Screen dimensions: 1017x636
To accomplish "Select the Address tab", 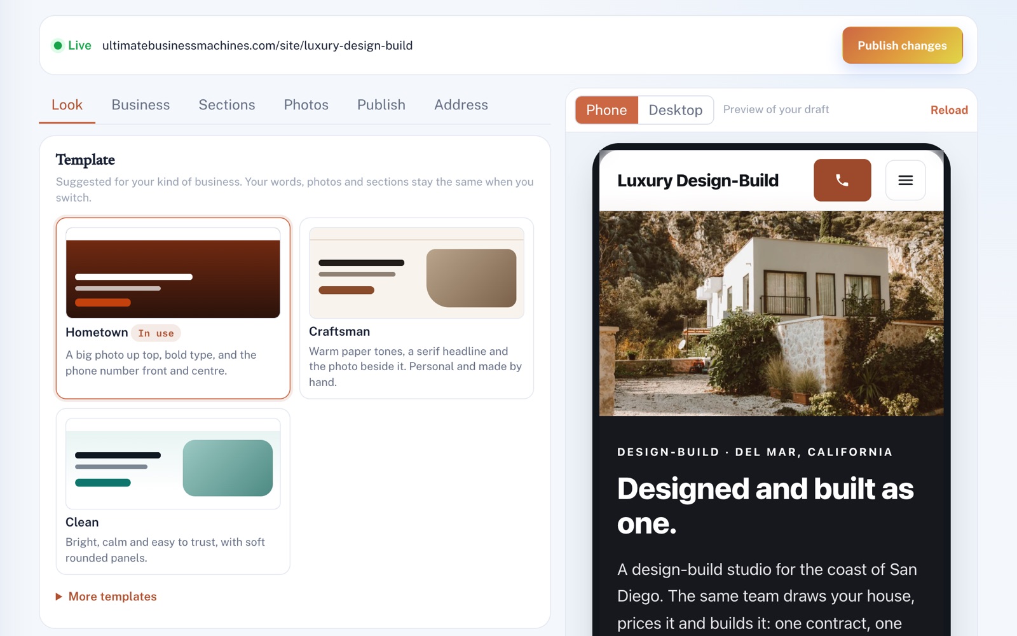I will click(461, 105).
